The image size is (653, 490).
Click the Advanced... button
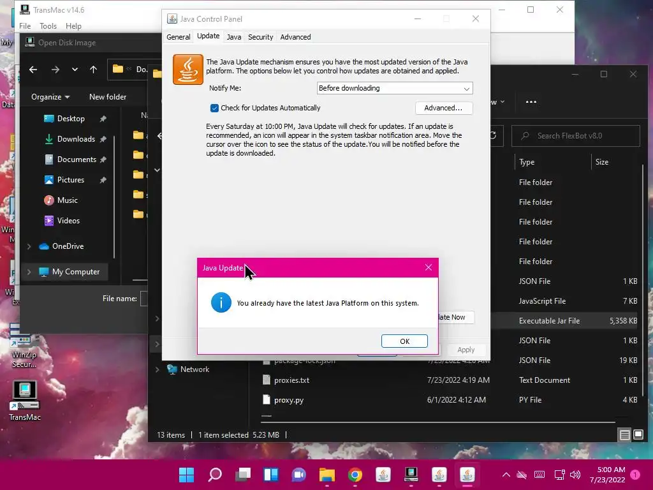[x=444, y=108]
